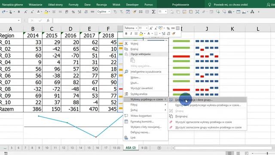Switch to sheet tab 15 (3)
The height and width of the screenshot is (155, 275).
coord(116,148)
